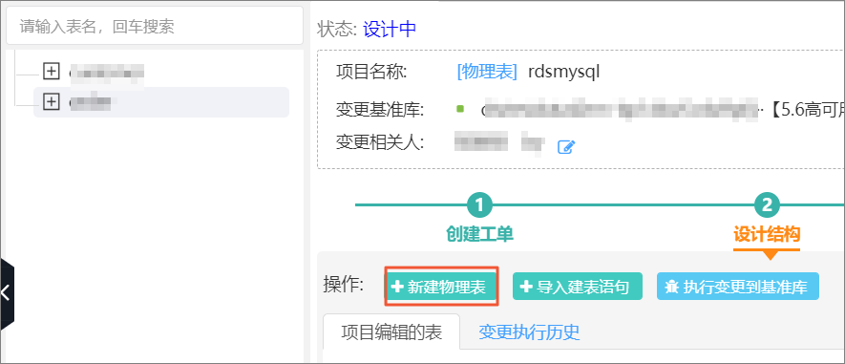The height and width of the screenshot is (364, 845).
Task: Click the table name search field
Action: pyautogui.click(x=155, y=26)
